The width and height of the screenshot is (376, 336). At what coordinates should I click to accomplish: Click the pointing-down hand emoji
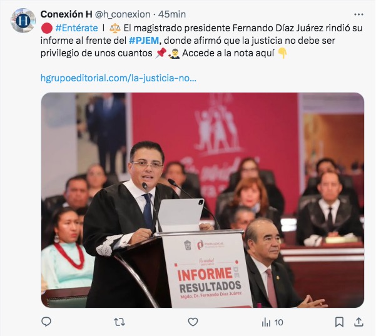[283, 53]
